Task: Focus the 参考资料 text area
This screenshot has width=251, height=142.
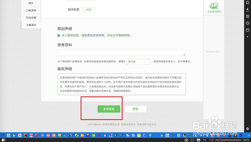Action: [x=121, y=52]
